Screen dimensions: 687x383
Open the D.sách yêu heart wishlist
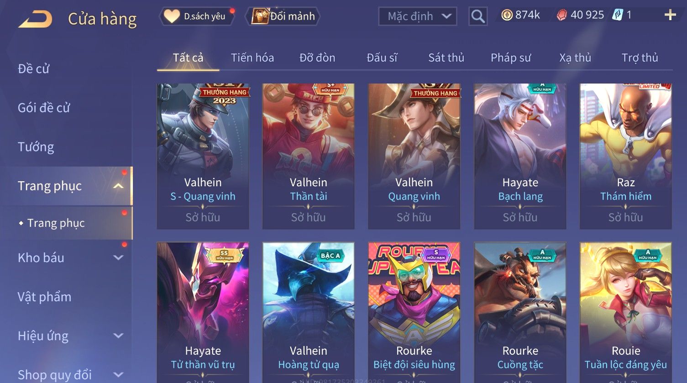coord(196,16)
